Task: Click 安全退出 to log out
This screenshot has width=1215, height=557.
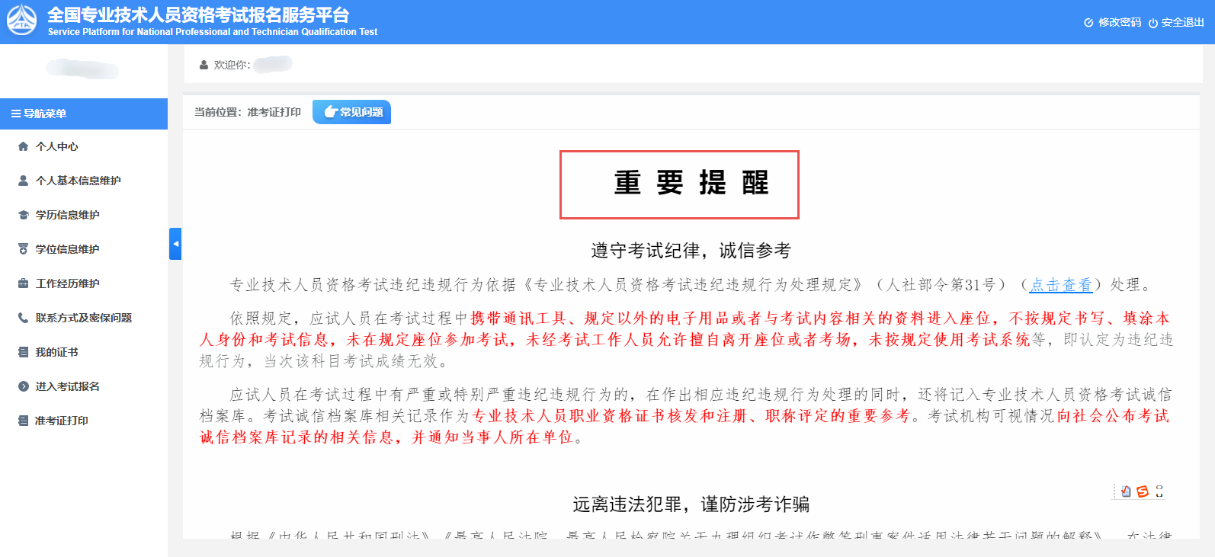Action: tap(1176, 23)
